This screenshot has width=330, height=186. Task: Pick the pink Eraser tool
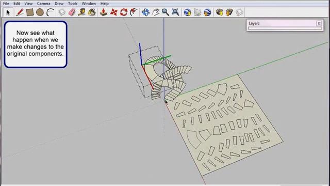[x=72, y=12]
